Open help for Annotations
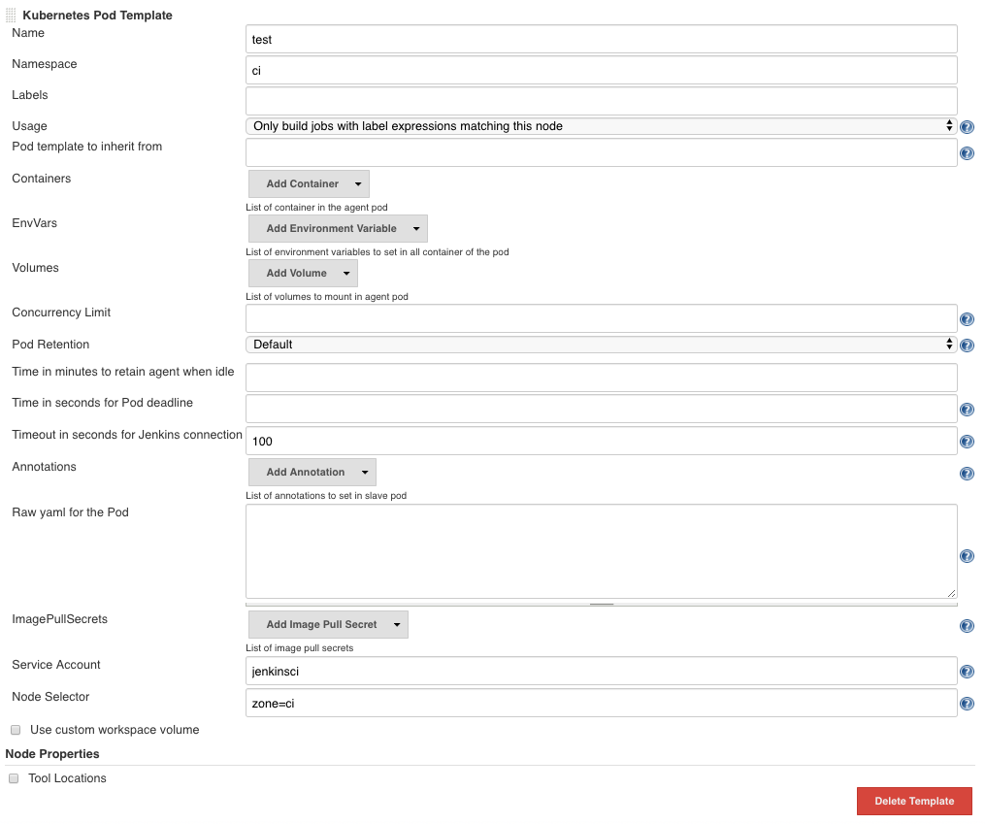The image size is (985, 824). click(x=967, y=474)
